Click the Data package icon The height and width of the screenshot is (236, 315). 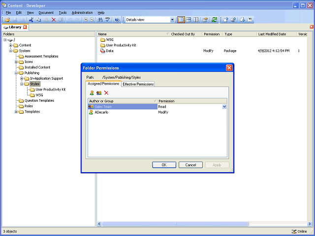(x=103, y=51)
